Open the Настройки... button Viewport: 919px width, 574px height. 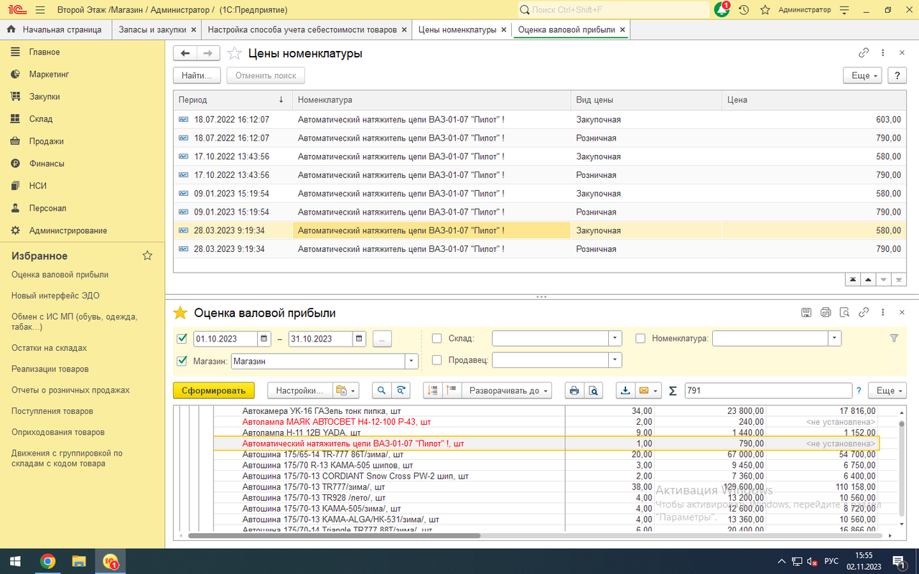pos(300,390)
